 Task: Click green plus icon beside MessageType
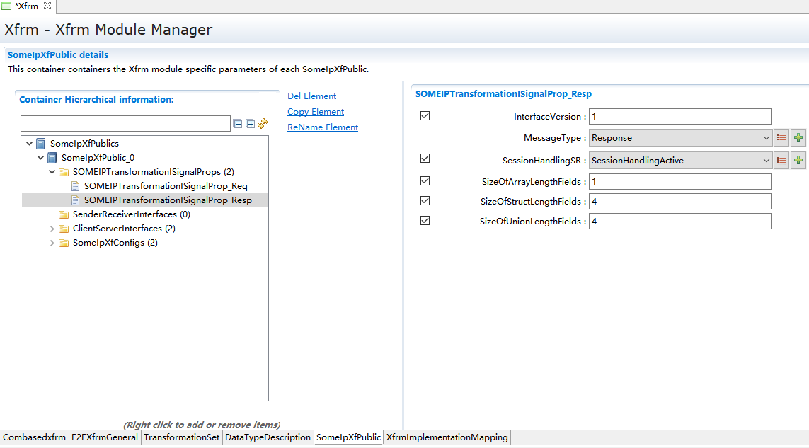tap(798, 138)
